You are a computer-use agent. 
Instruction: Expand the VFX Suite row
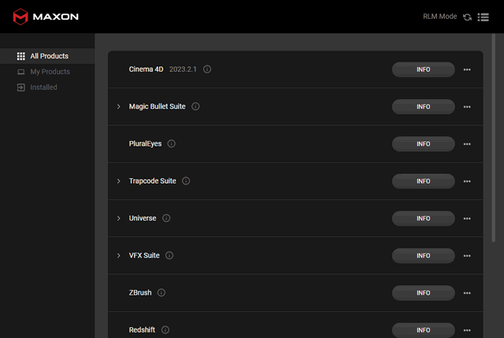[x=119, y=255]
